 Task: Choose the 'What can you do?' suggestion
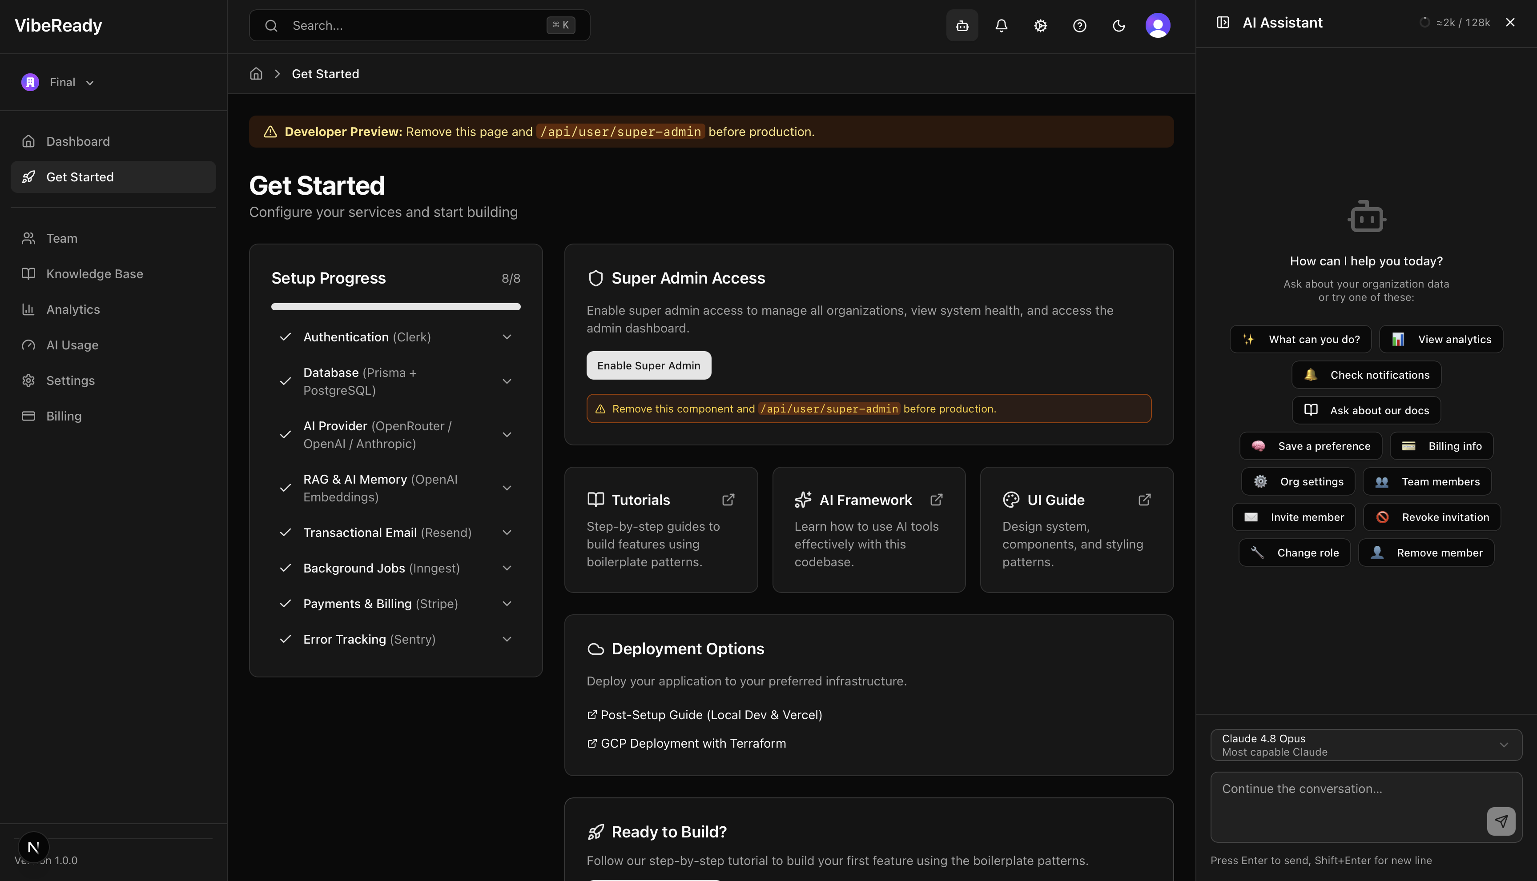click(1300, 340)
